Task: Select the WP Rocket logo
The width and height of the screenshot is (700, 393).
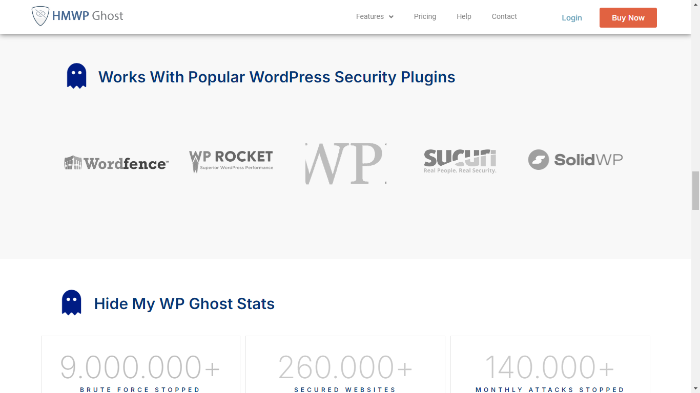Action: (231, 161)
